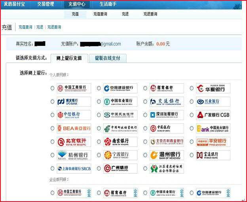Click the 北京银行 logo
Screen dimensions: 247x202
74,142
